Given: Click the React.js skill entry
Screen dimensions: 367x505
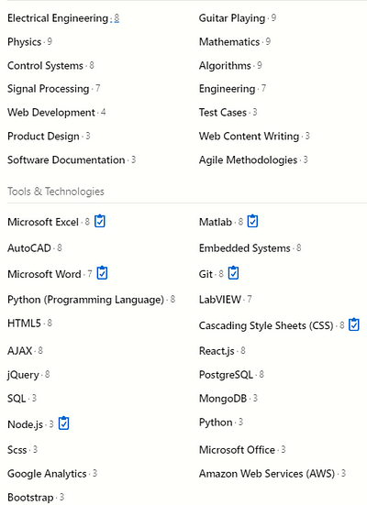Looking at the screenshot, I should (217, 351).
